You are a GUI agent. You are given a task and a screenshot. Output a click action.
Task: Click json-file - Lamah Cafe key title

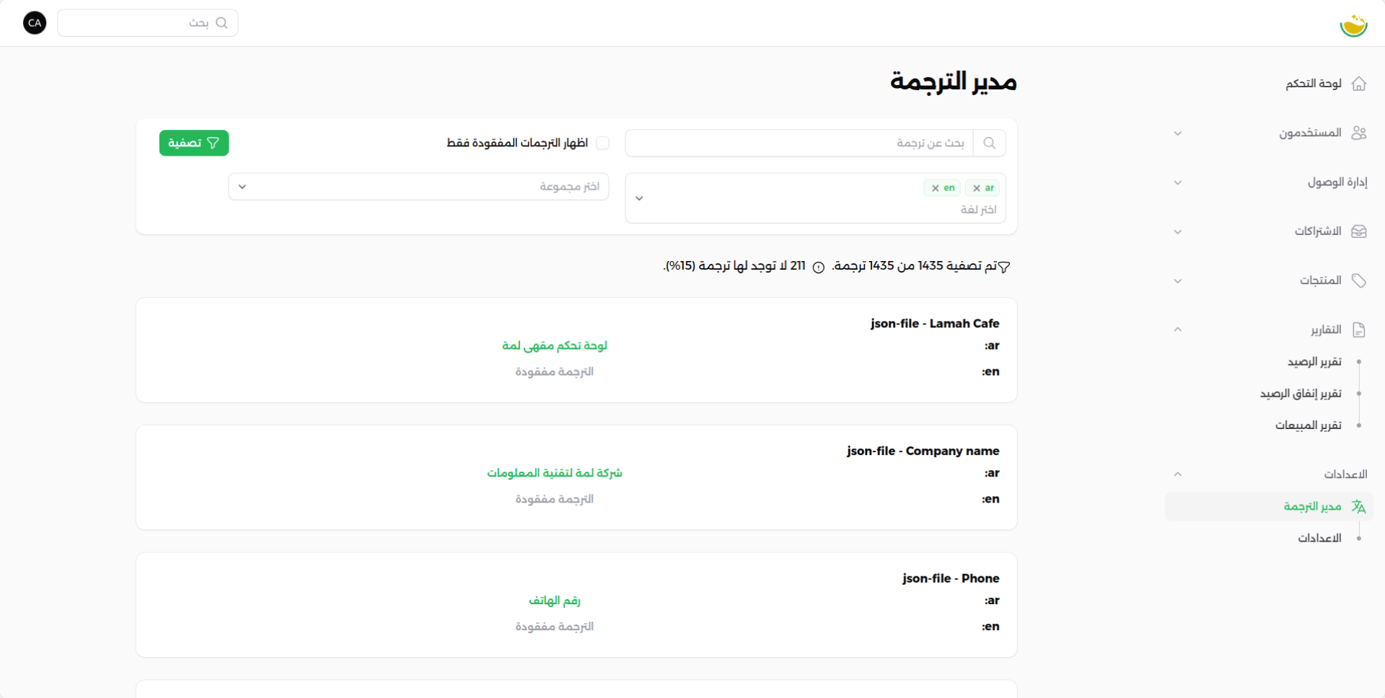[x=935, y=324]
